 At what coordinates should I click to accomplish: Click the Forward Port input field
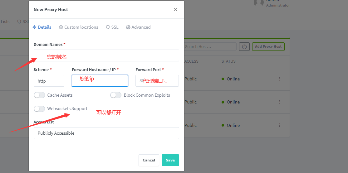(x=157, y=81)
